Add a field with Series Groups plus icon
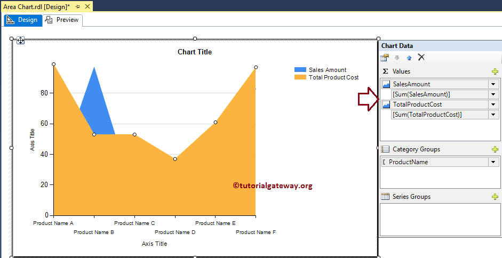 [495, 197]
